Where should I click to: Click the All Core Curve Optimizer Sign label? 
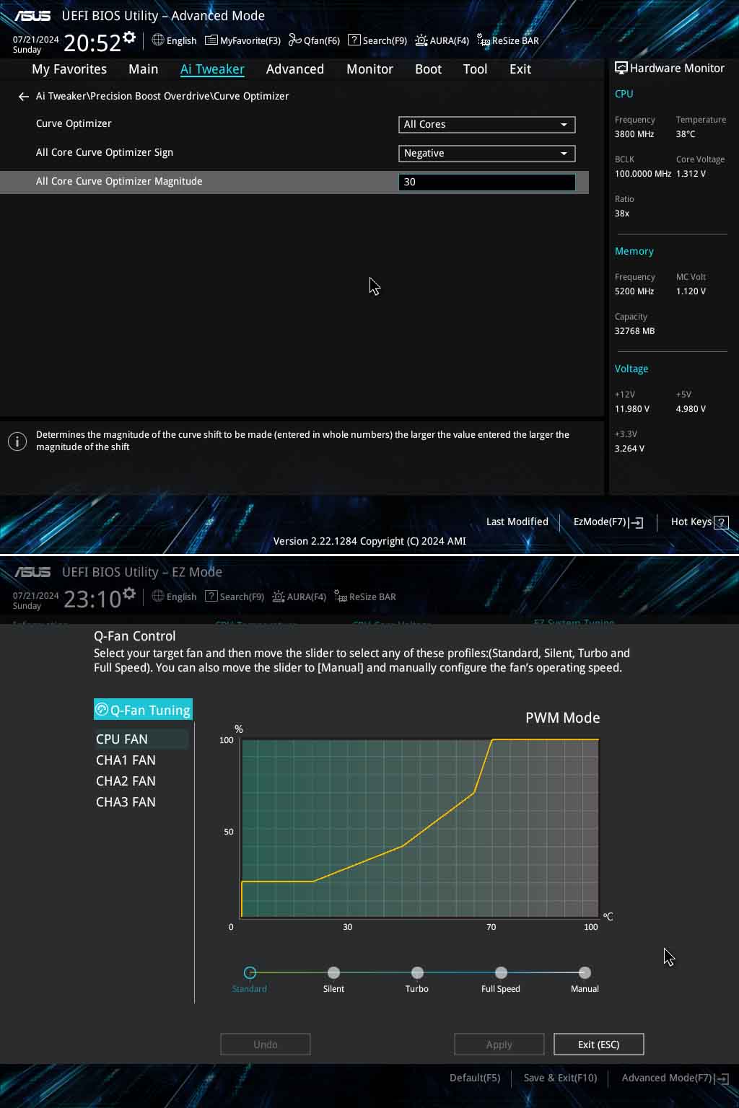pos(105,152)
